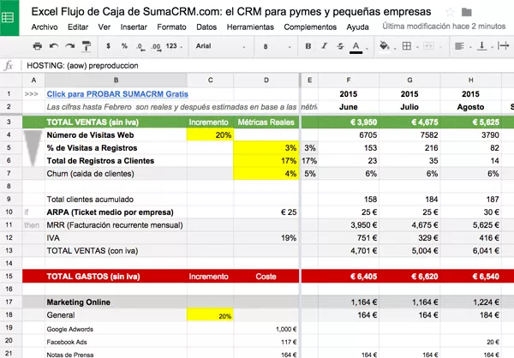
Task: Expand merge cells dropdown arrow
Action: click(x=440, y=48)
